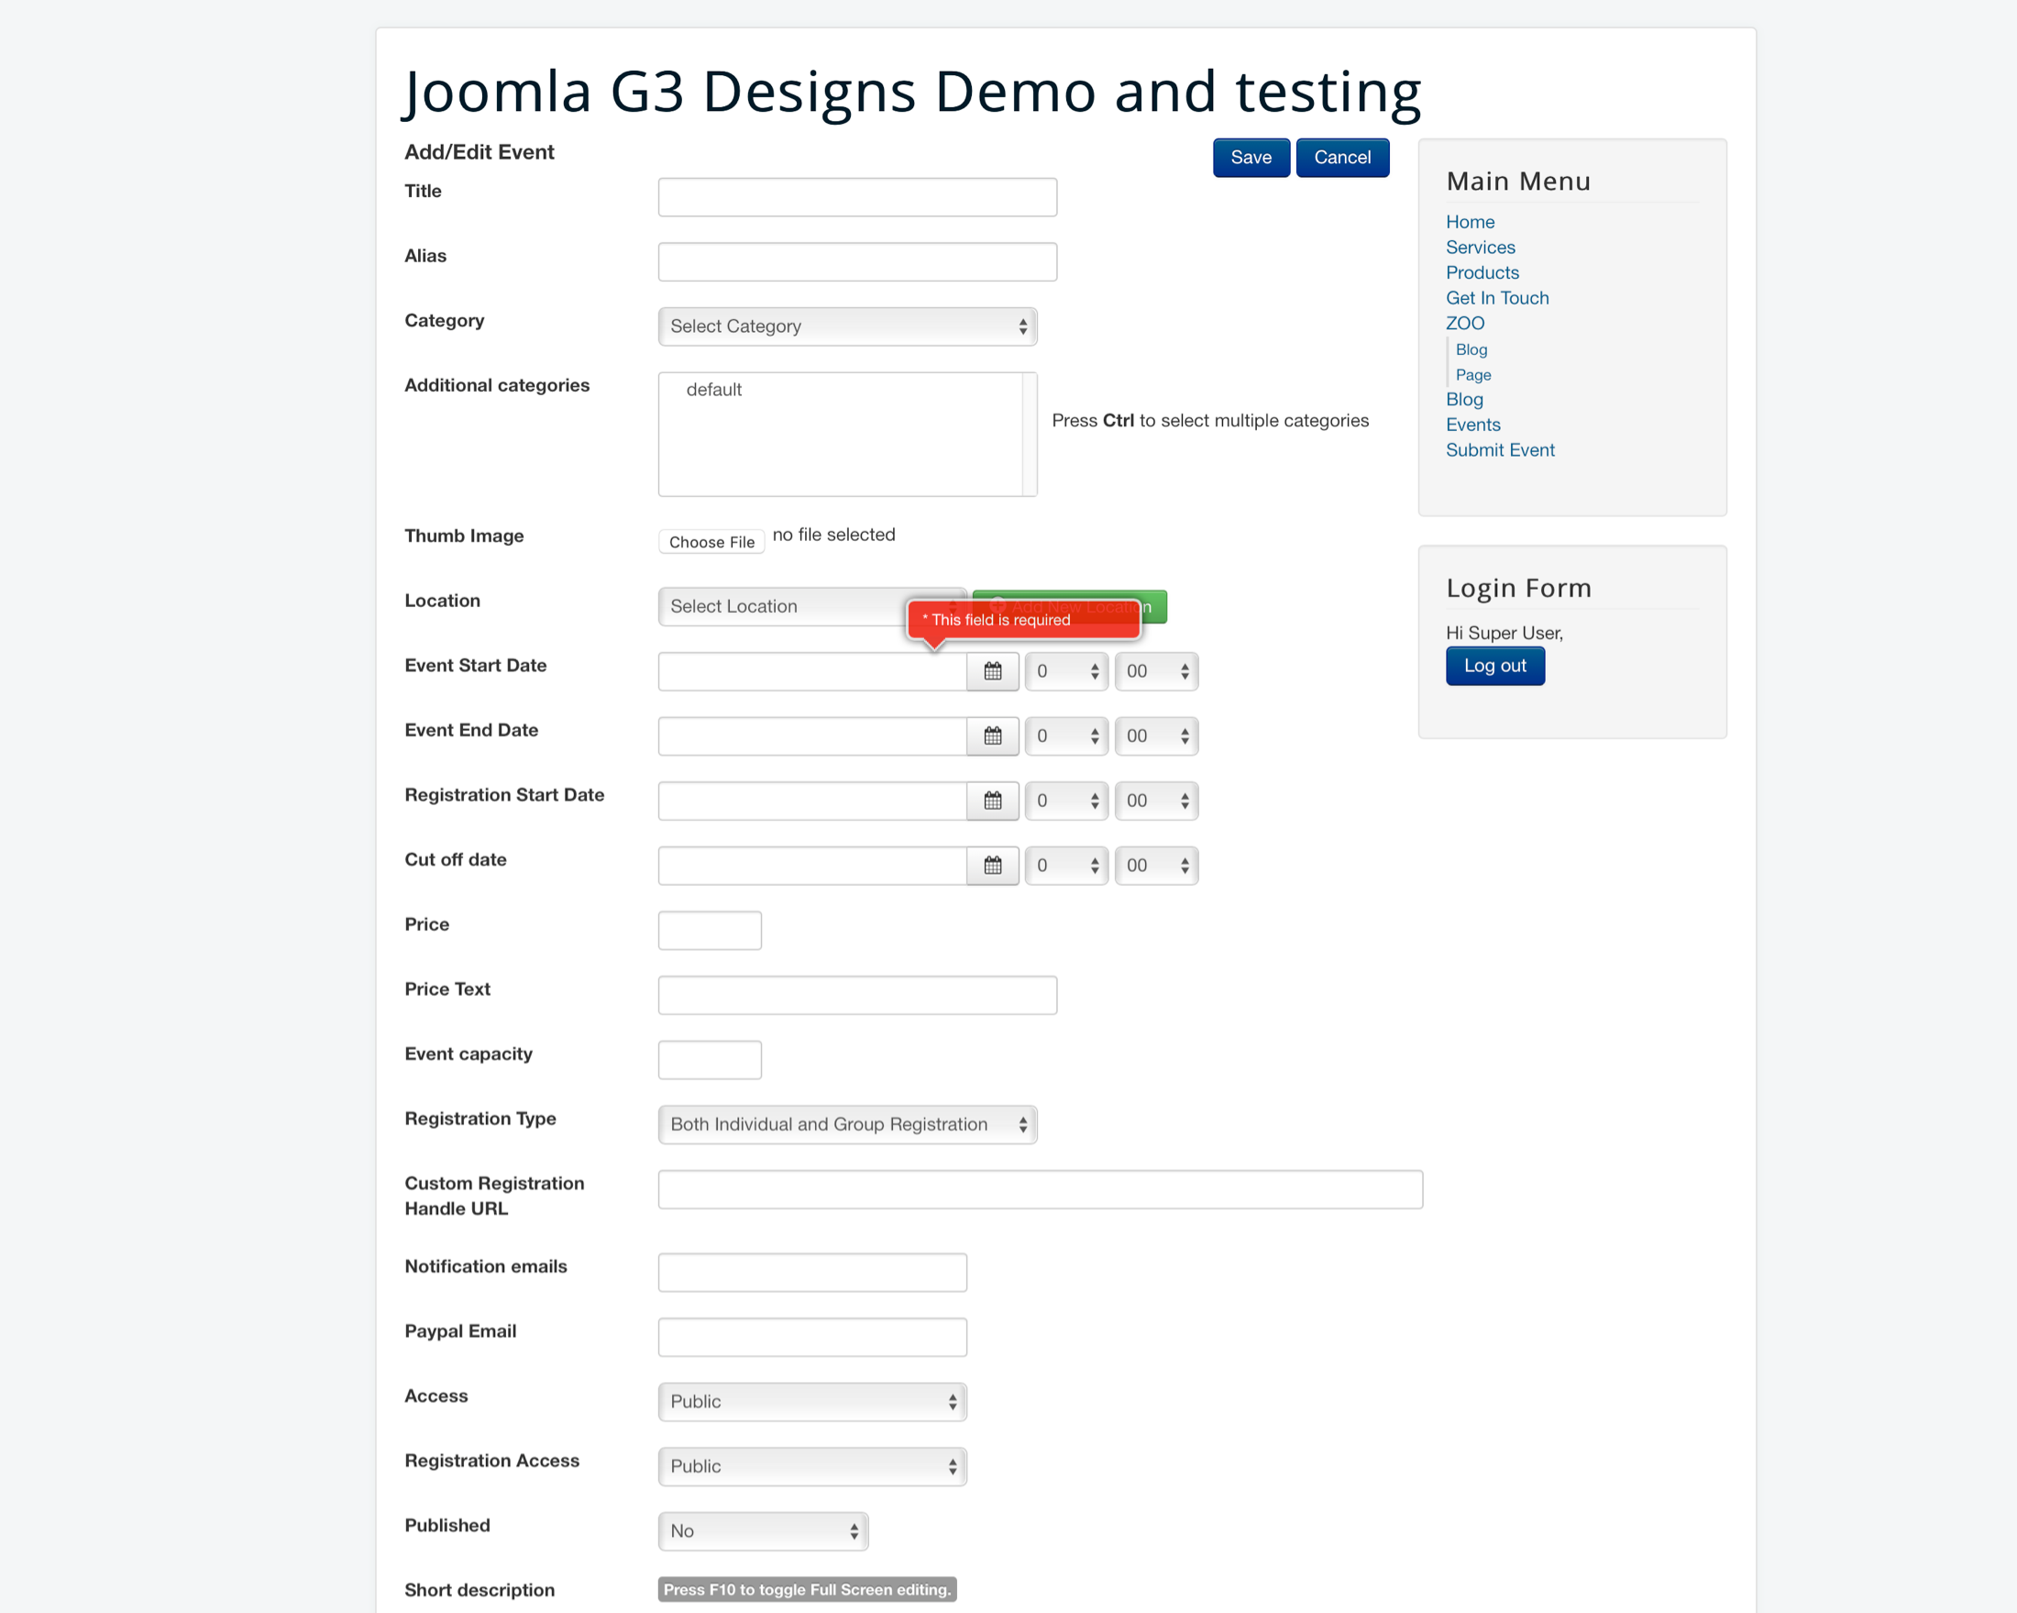Focus the Price Text input field

pyautogui.click(x=857, y=995)
